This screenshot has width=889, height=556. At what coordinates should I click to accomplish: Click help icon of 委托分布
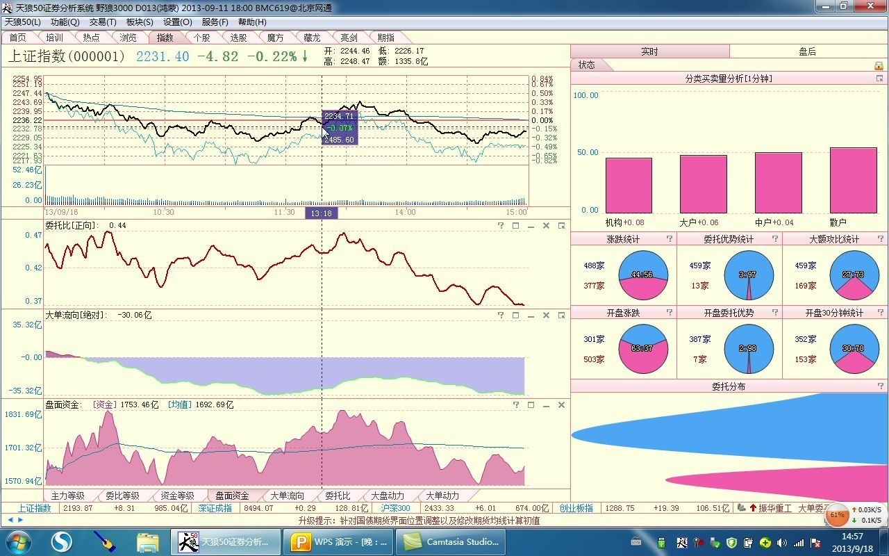881,386
